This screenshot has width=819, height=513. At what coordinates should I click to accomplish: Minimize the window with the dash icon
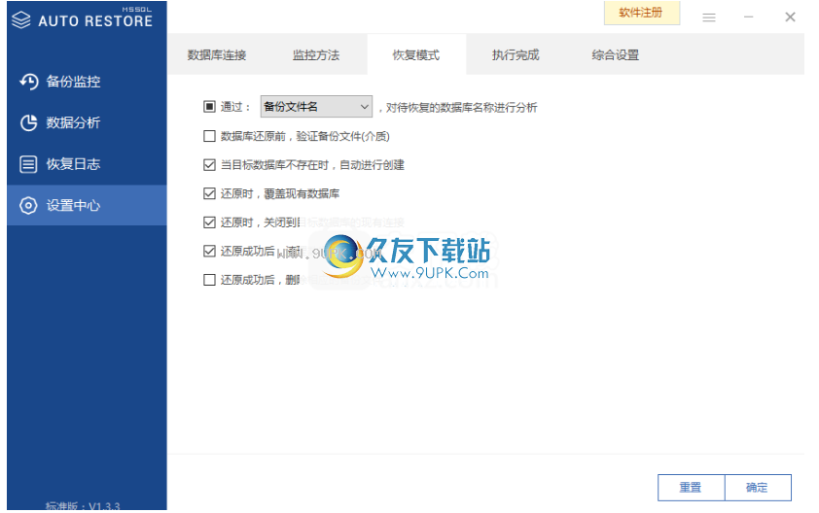(749, 17)
